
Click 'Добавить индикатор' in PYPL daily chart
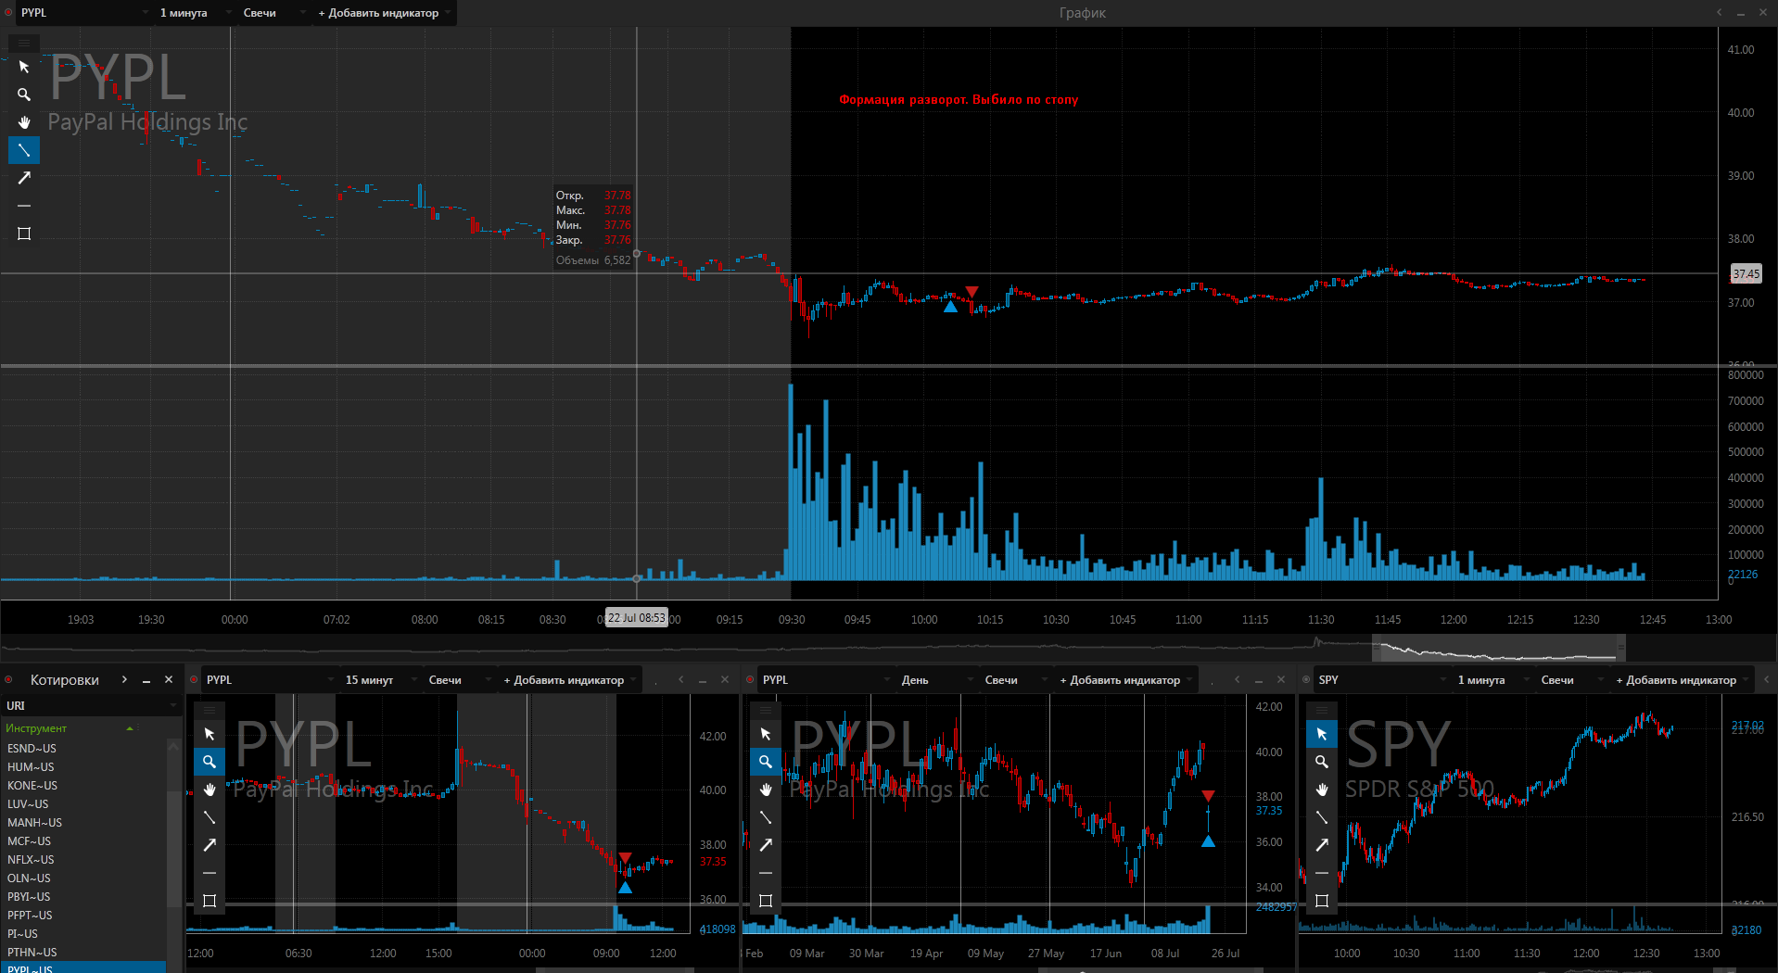(x=1124, y=680)
